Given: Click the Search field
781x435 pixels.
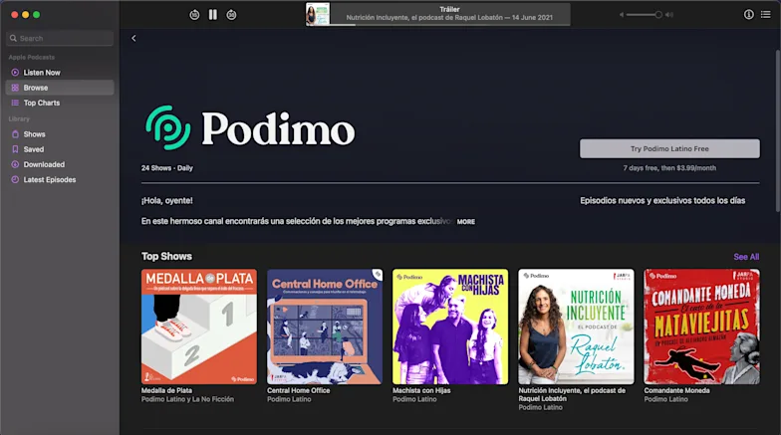Looking at the screenshot, I should [x=60, y=38].
